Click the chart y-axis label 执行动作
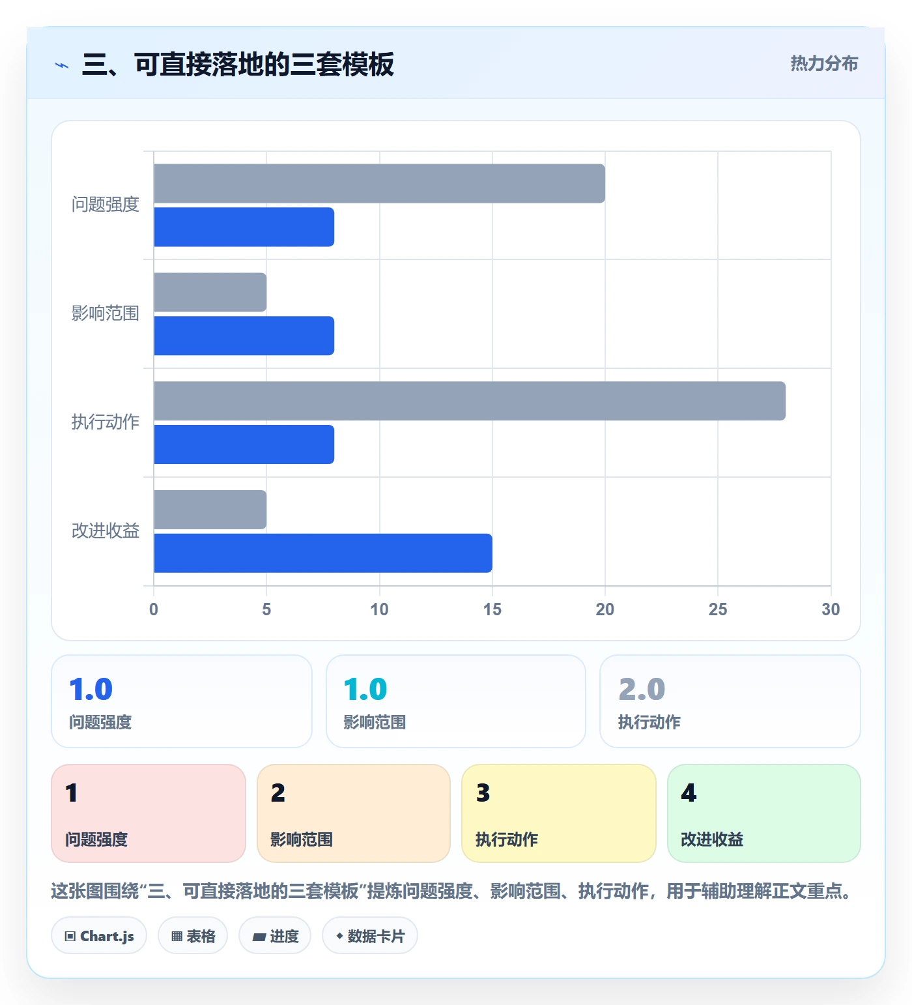The height and width of the screenshot is (1005, 912). [106, 422]
